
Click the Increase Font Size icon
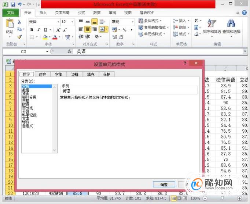tap(58, 30)
